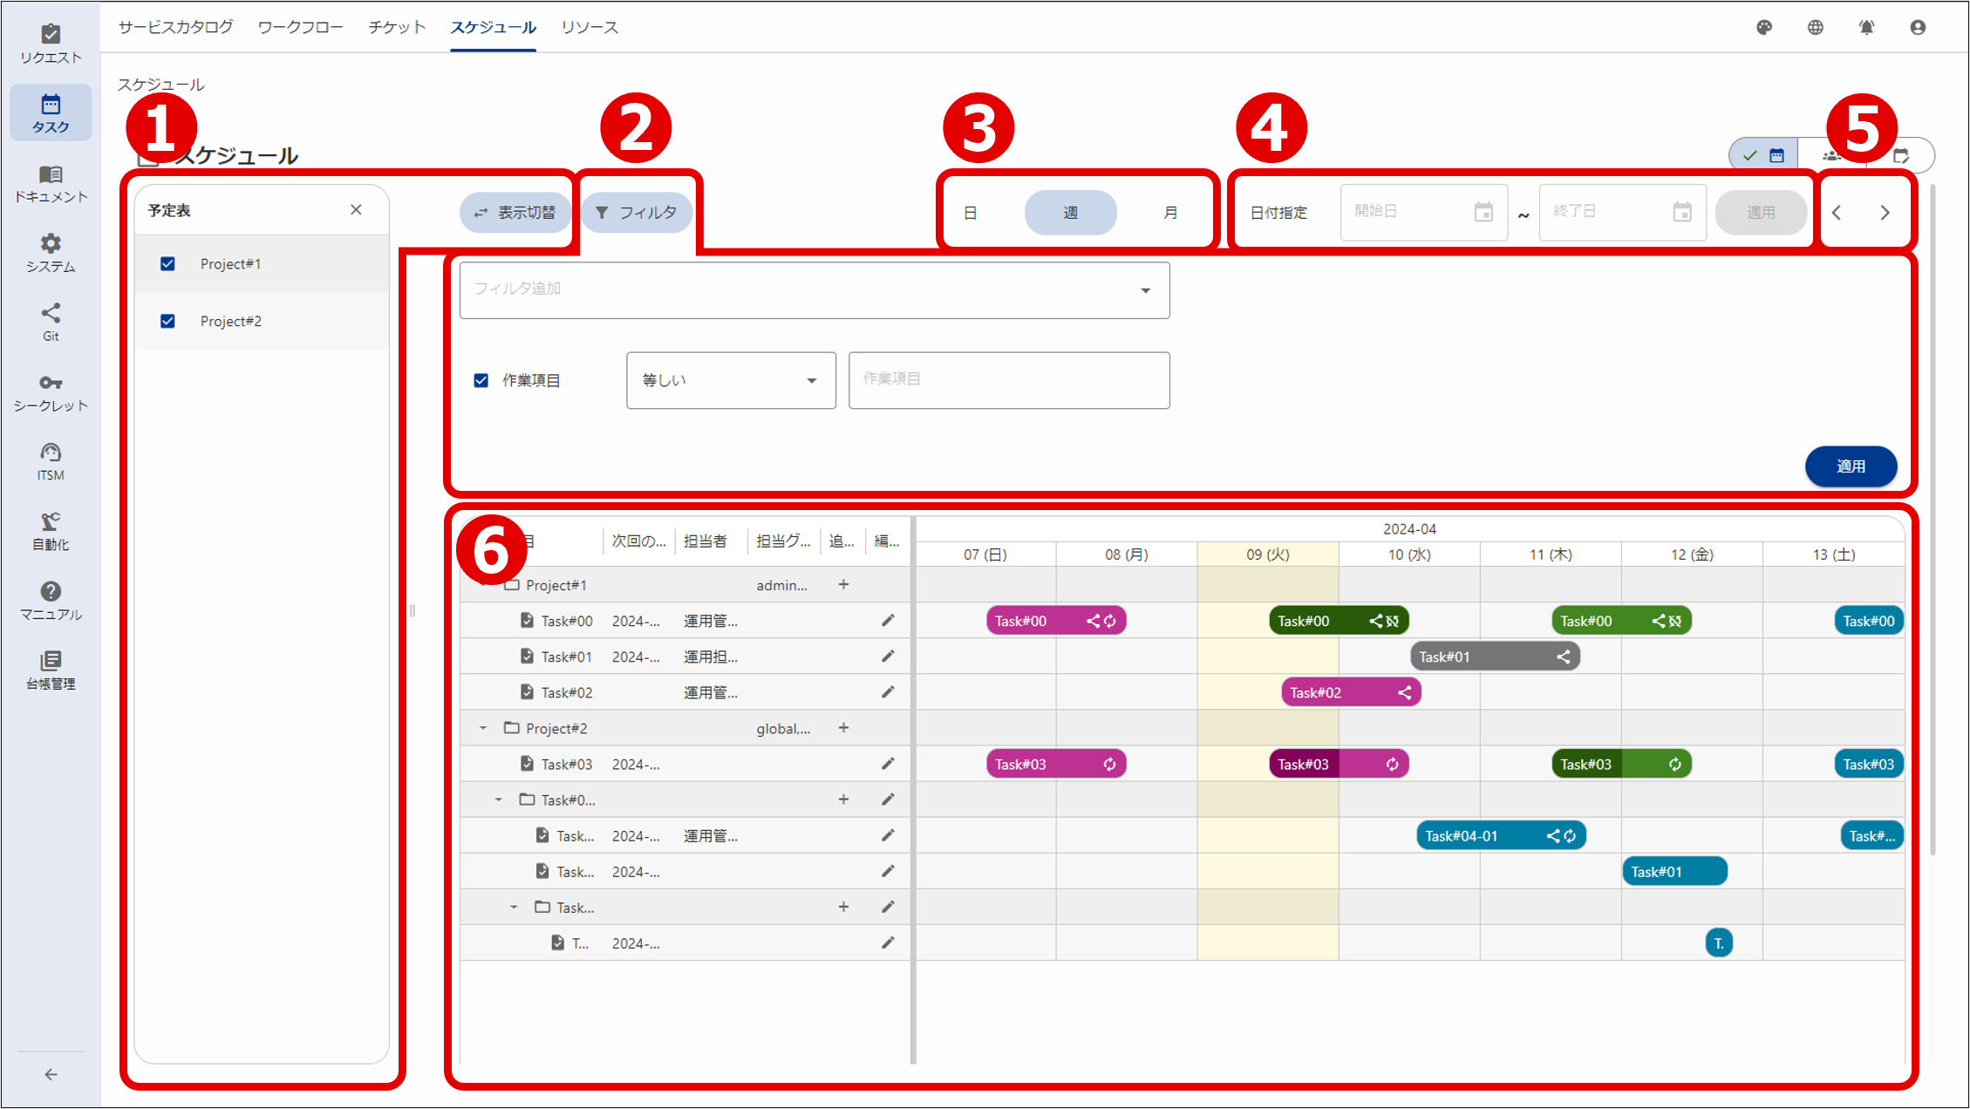Screen dimensions: 1970x1109
Task: Uncheck the Project#2 calendar checkbox
Action: point(167,321)
